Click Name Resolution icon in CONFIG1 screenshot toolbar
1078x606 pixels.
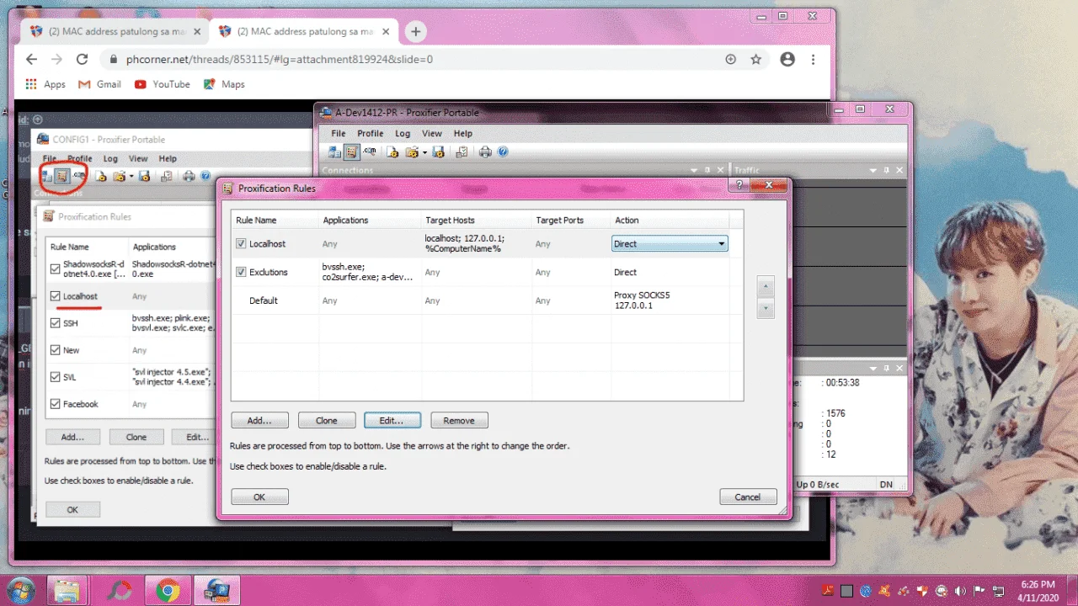coord(78,175)
